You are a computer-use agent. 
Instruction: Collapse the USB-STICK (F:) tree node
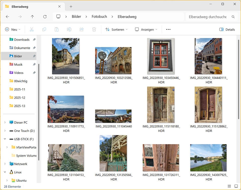point(5,139)
